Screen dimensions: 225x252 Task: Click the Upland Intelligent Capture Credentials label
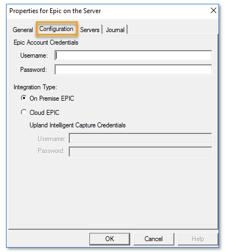77,125
